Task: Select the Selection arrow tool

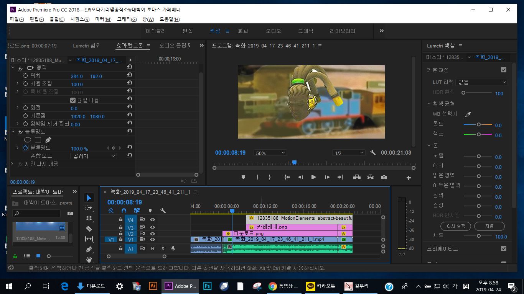Action: tap(89, 198)
